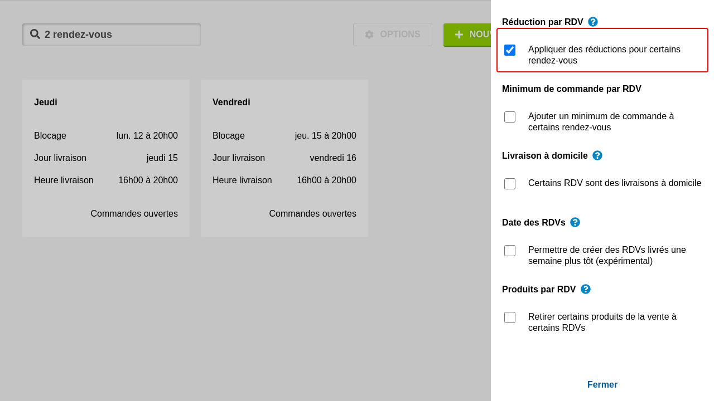
Task: Tick the retirer certains produits de la vente checkbox
Action: [x=510, y=317]
